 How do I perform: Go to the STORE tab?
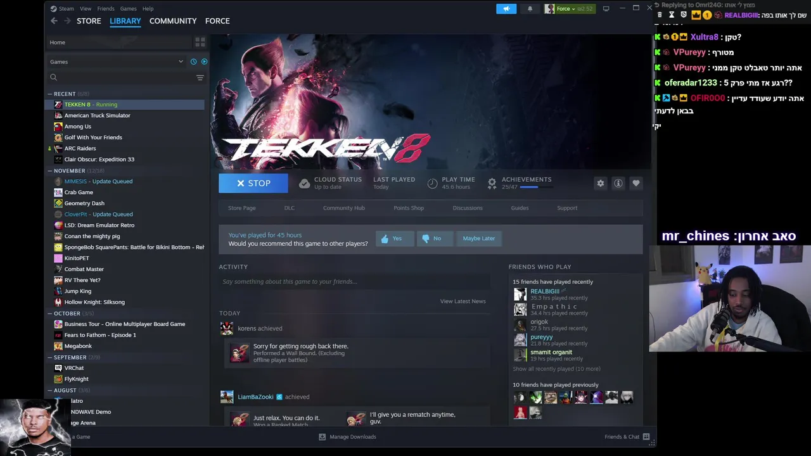coord(89,21)
